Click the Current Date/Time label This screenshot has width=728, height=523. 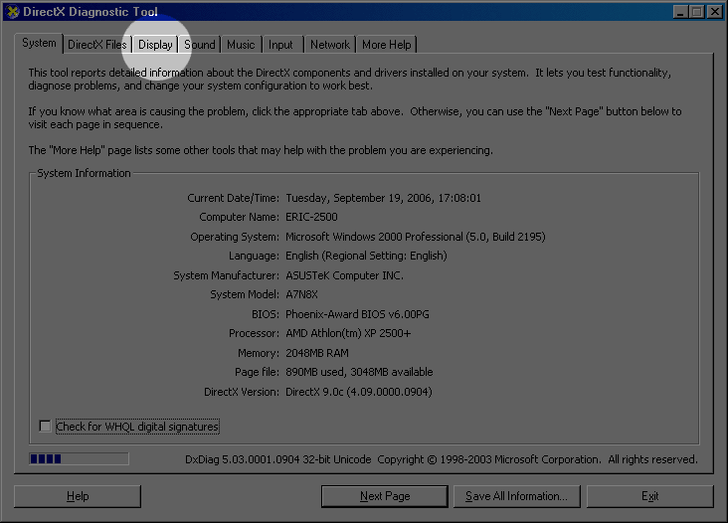(233, 198)
